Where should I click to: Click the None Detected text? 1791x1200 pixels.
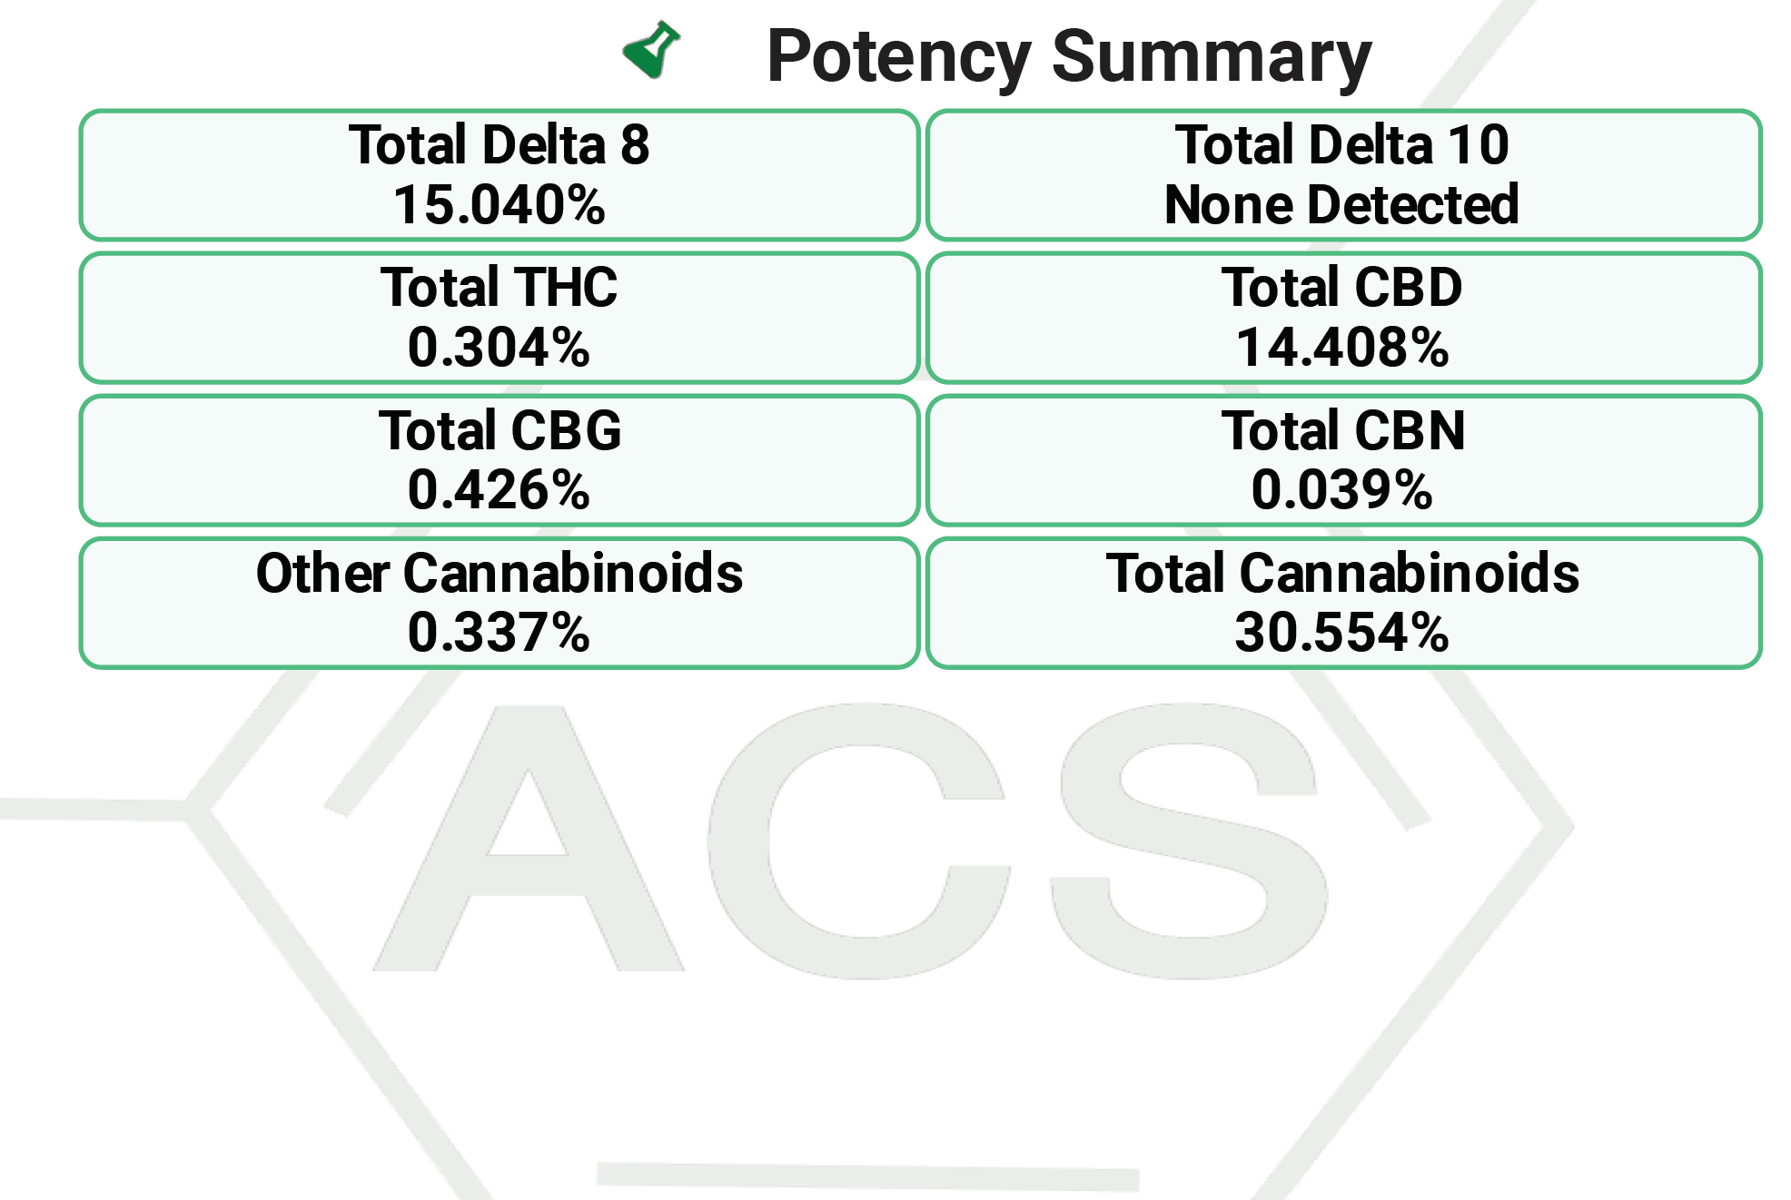(1341, 205)
